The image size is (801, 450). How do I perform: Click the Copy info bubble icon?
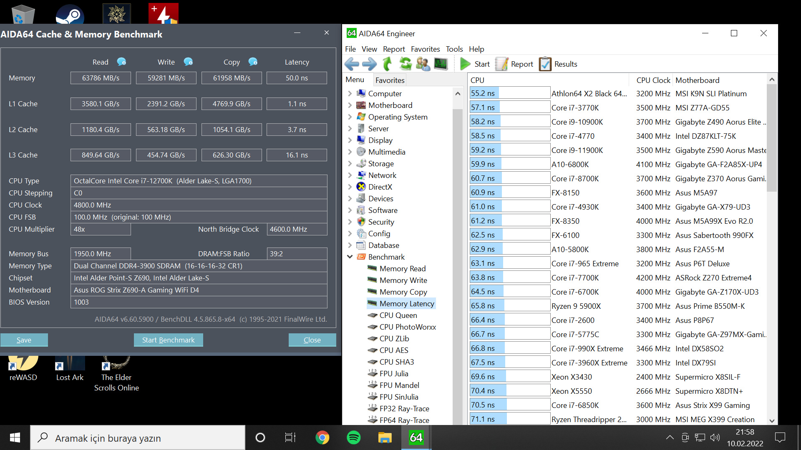click(253, 62)
